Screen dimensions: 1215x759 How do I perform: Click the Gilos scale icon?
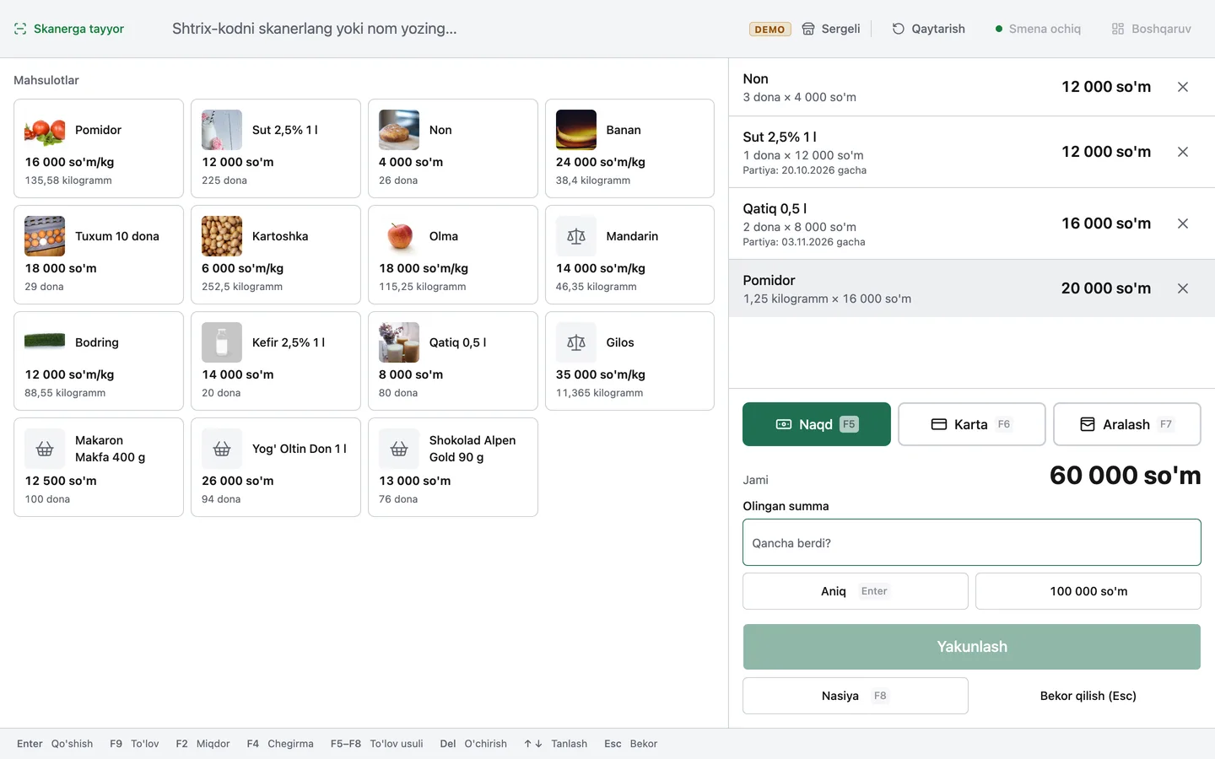coord(576,342)
